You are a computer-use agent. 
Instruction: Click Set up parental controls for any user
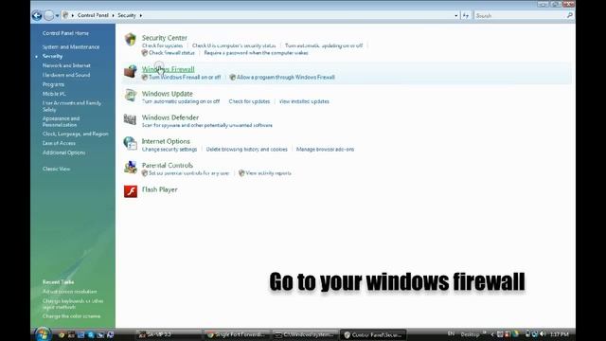[x=189, y=173]
